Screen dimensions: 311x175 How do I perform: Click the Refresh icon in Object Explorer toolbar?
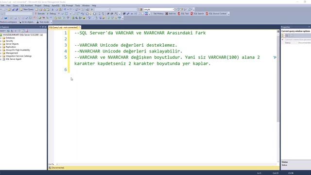(23, 31)
